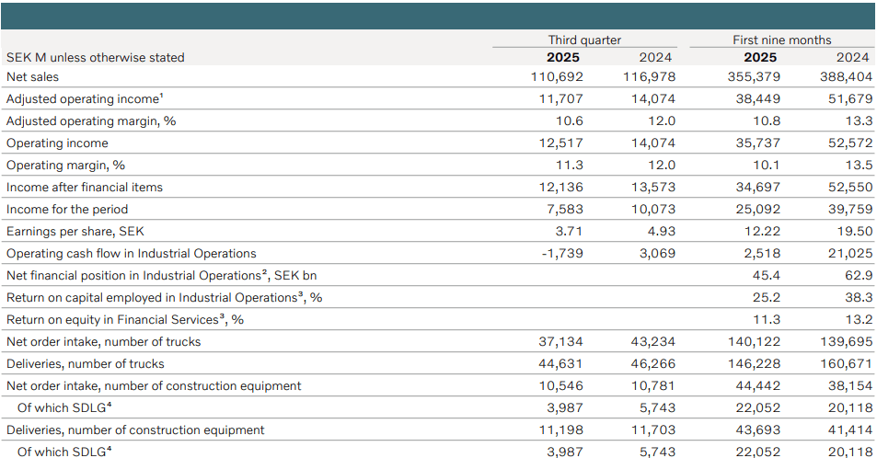Click the nine-month truck deliveries value 146,228
Screen dimensions: 877x458
click(756, 363)
